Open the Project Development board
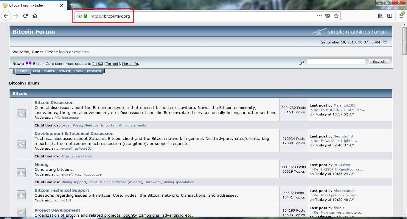The width and height of the screenshot is (407, 219). 57,210
